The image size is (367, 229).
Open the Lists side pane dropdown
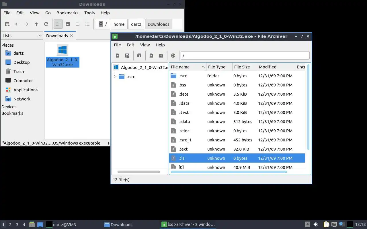tap(22, 36)
